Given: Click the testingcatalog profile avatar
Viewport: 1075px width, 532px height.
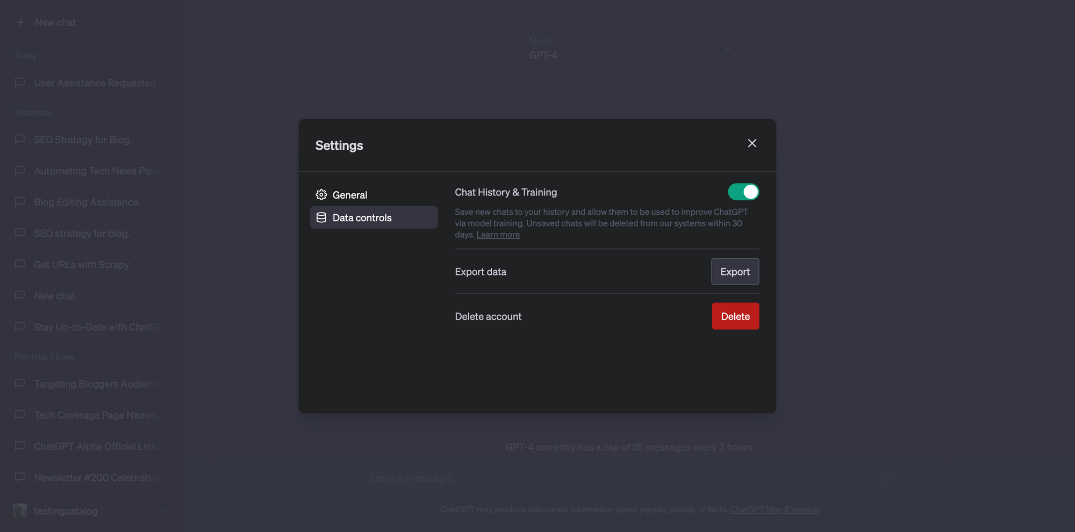Looking at the screenshot, I should pyautogui.click(x=20, y=511).
